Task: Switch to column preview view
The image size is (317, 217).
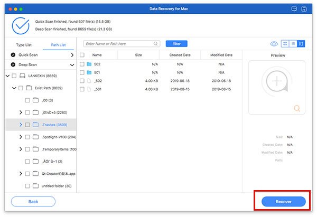Action: tap(301, 44)
